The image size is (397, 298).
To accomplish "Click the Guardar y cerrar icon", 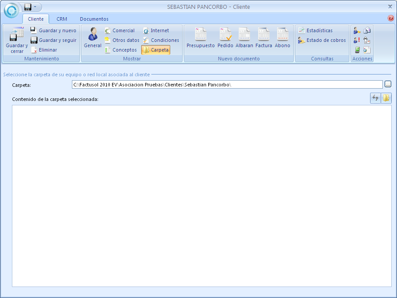I will [17, 40].
